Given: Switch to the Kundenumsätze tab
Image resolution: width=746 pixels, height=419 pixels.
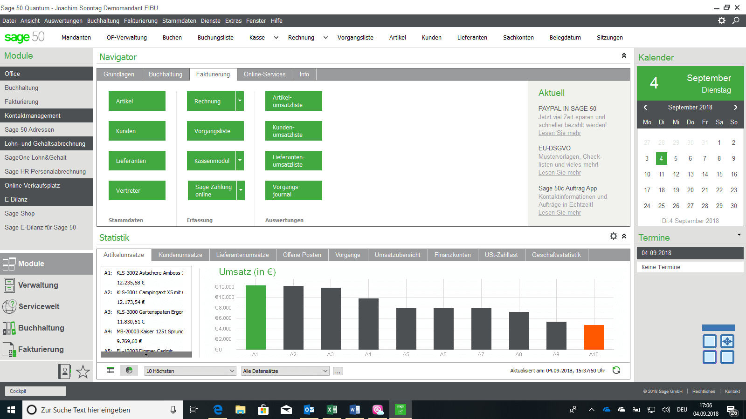Looking at the screenshot, I should click(180, 255).
